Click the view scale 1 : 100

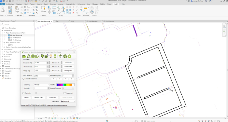40,118
